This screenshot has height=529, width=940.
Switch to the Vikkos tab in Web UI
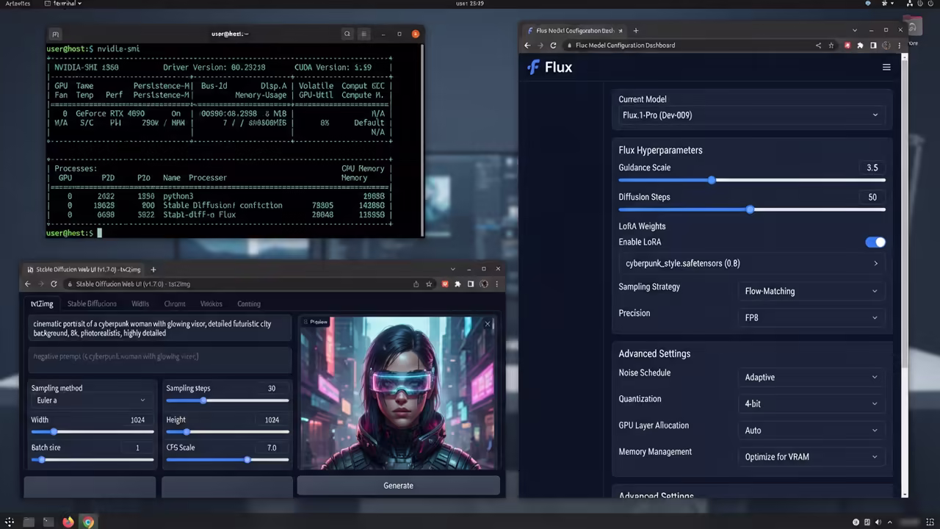[211, 303]
